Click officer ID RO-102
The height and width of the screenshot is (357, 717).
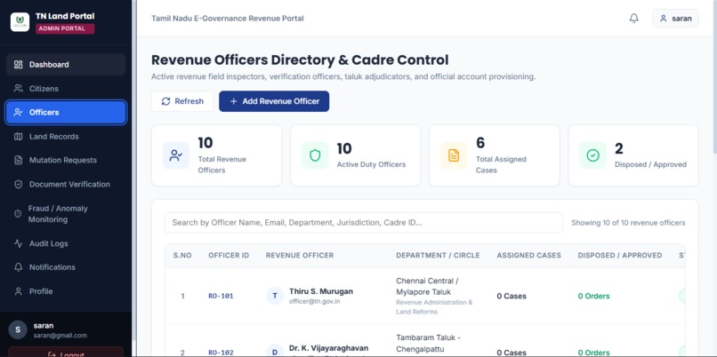pyautogui.click(x=221, y=353)
